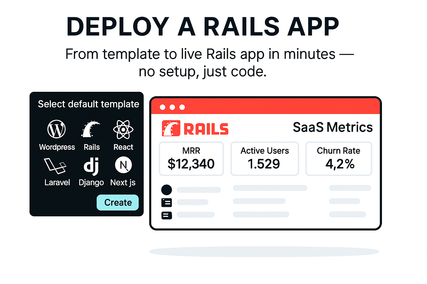This screenshot has width=427, height=284.
Task: Choose the Rails template icon
Action: (x=91, y=129)
